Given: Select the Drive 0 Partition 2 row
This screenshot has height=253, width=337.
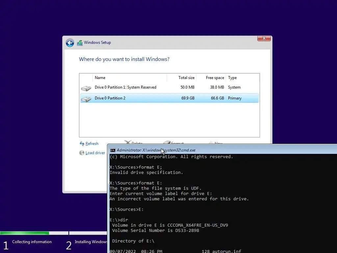Looking at the screenshot, I should [x=169, y=98].
